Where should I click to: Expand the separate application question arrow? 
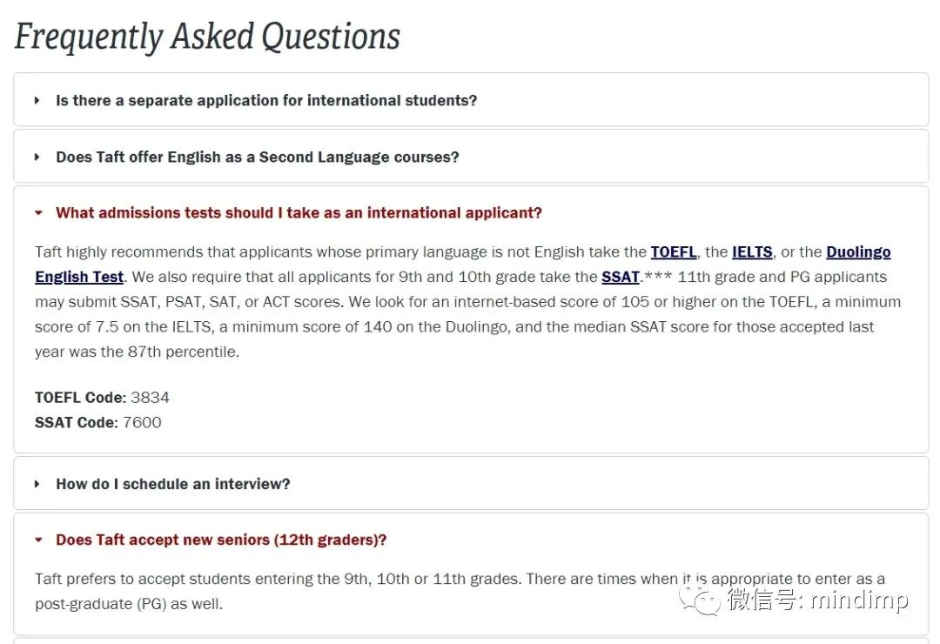click(37, 100)
